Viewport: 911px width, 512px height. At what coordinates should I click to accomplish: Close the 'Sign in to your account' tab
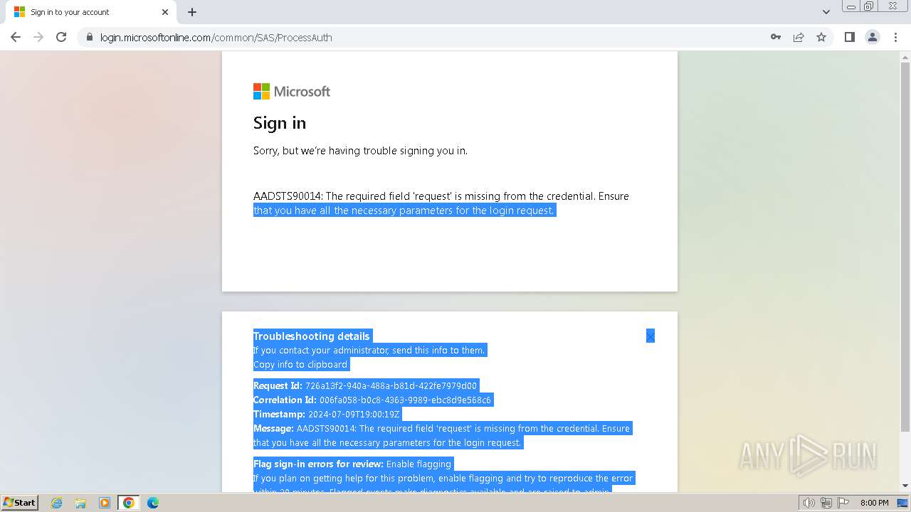pos(165,12)
